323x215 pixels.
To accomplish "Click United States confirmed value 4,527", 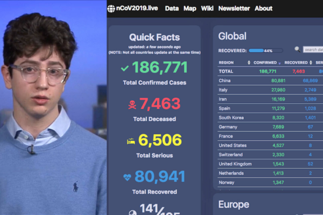I will click(x=278, y=146).
